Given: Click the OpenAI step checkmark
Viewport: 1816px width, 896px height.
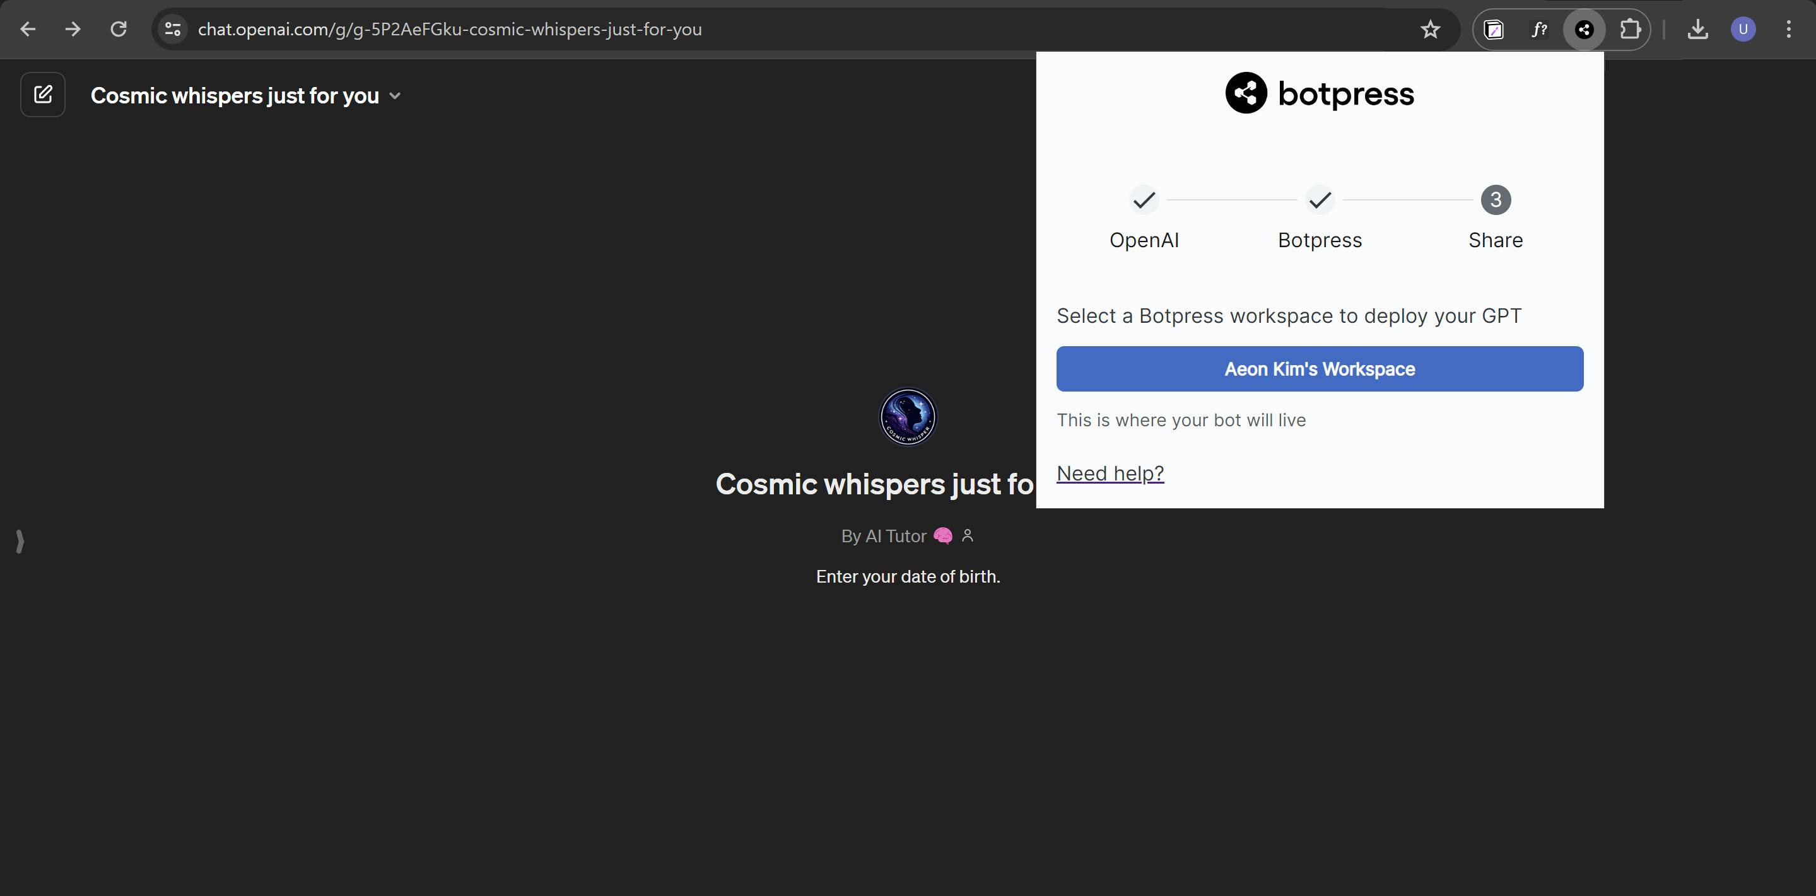Looking at the screenshot, I should [x=1144, y=201].
